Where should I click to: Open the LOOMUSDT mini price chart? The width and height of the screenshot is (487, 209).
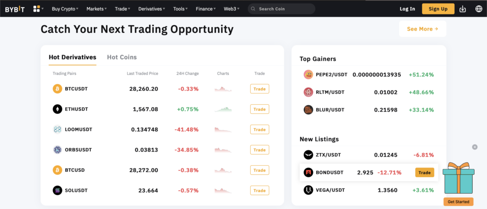tap(223, 129)
